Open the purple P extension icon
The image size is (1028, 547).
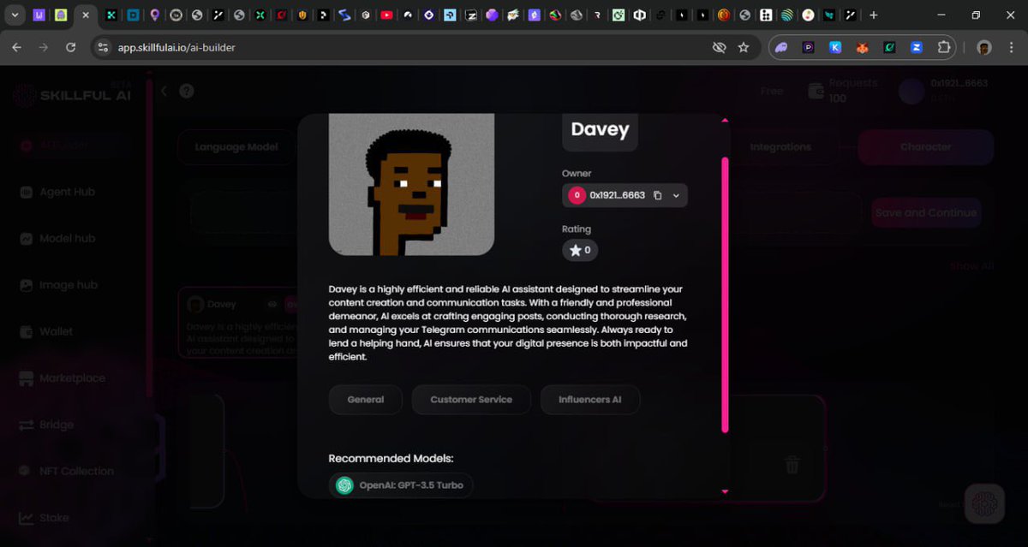pos(808,48)
